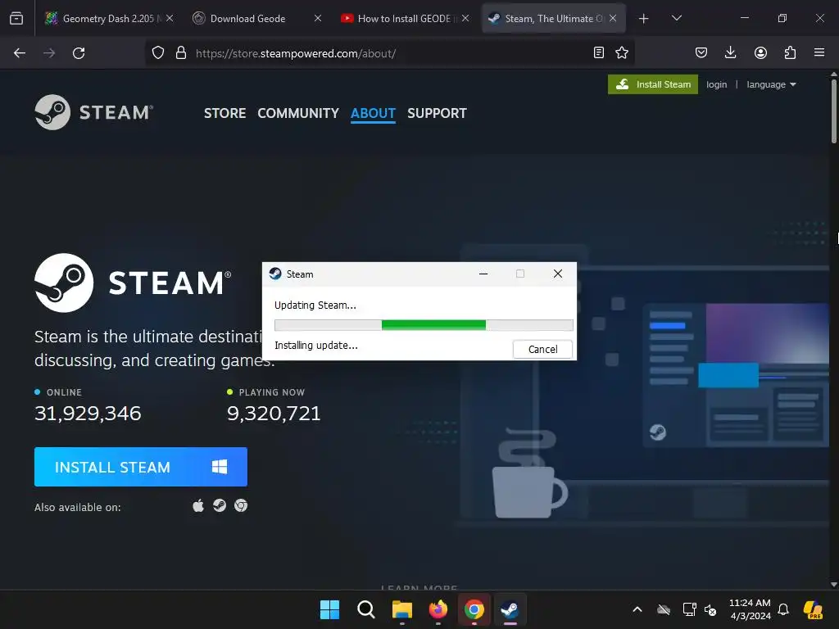
Task: Close the Steam updater dialog
Action: [557, 274]
